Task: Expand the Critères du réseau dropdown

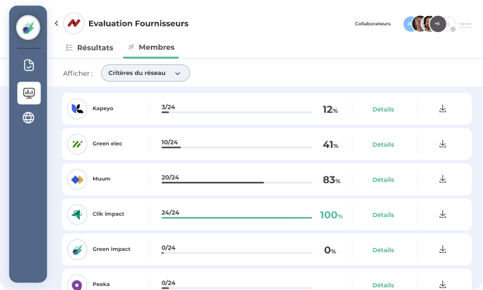Action: (145, 73)
